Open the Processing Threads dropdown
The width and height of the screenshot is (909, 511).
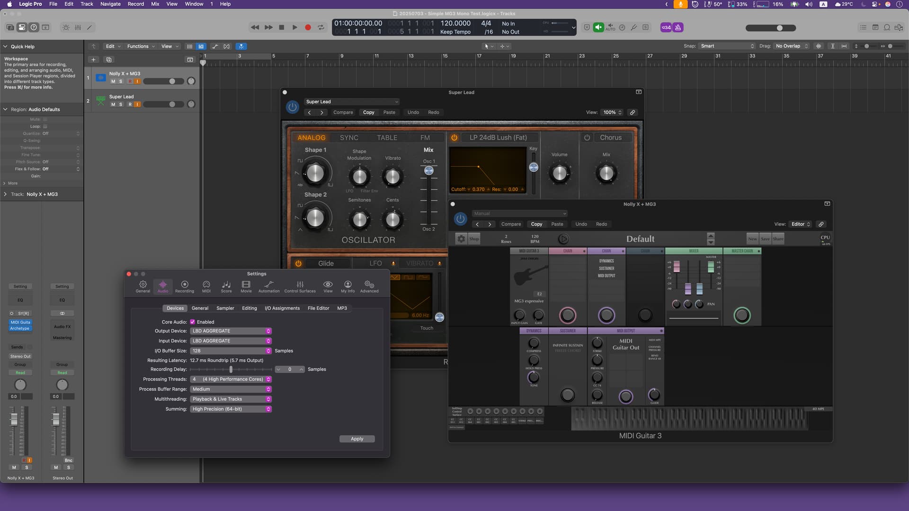231,379
